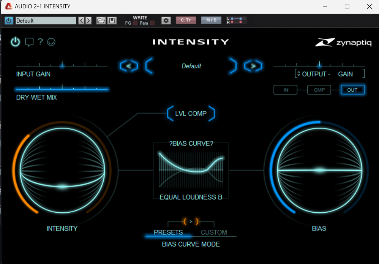Toggle the M/S mode button
Image resolution: width=379 pixels, height=264 pixels.
tap(211, 20)
